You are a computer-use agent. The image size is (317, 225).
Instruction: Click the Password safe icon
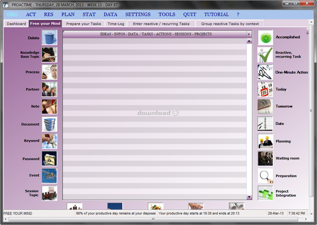pos(49,159)
